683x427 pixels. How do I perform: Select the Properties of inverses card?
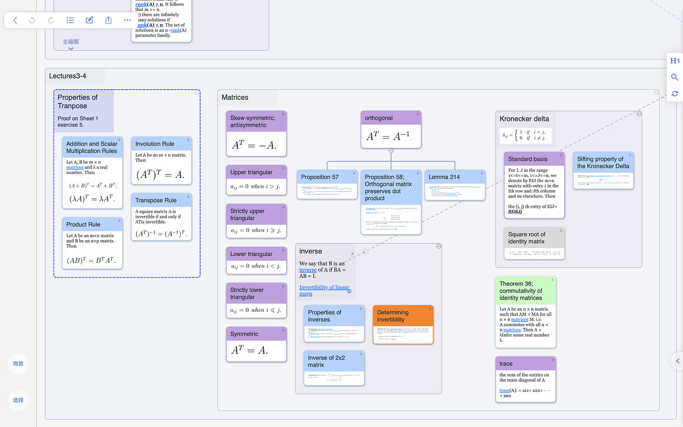tap(334, 324)
